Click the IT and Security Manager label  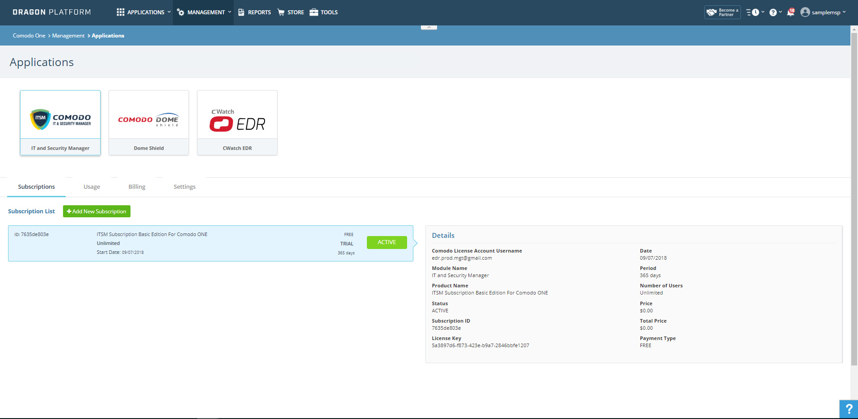click(60, 148)
